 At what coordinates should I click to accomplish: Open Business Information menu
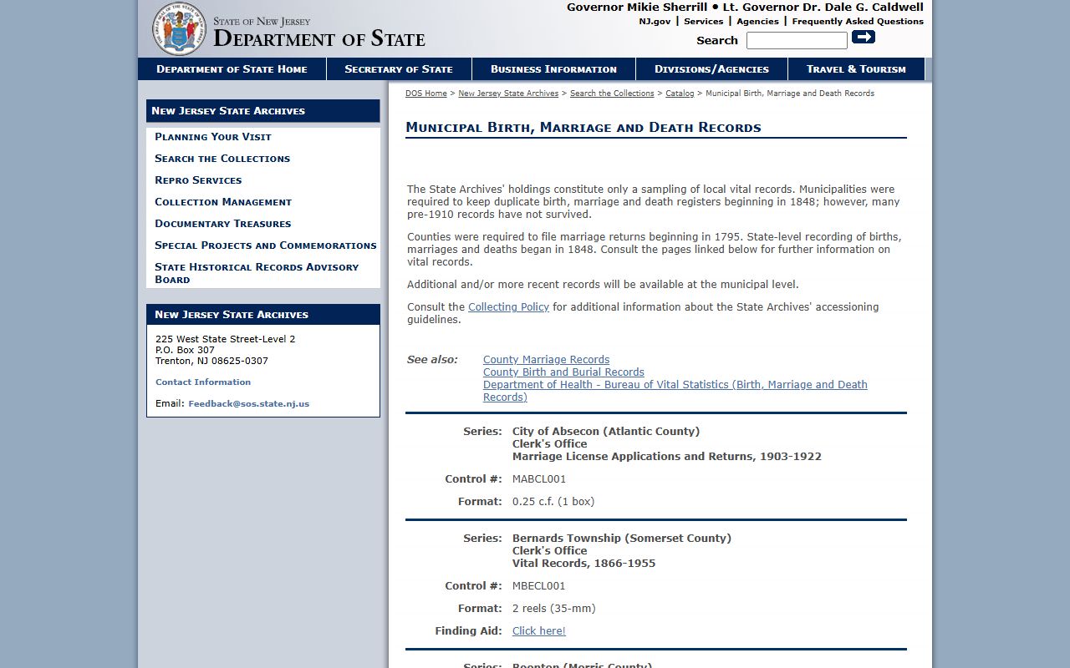553,69
